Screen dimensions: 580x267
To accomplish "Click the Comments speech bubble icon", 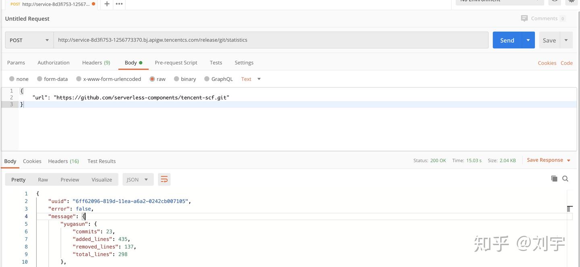I will (524, 19).
